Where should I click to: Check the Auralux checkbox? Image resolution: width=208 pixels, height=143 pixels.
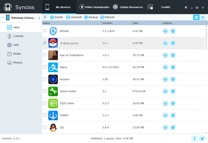[45, 79]
